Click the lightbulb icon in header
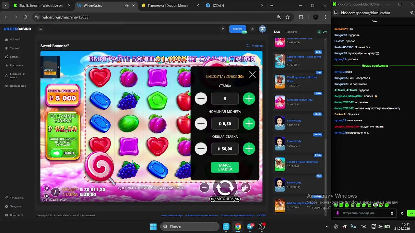This screenshot has height=233, width=415. (x=222, y=29)
